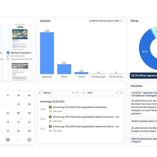Click the 'Dienstag, 25.02.2025' date heading
The height and width of the screenshot is (157, 157).
click(52, 102)
